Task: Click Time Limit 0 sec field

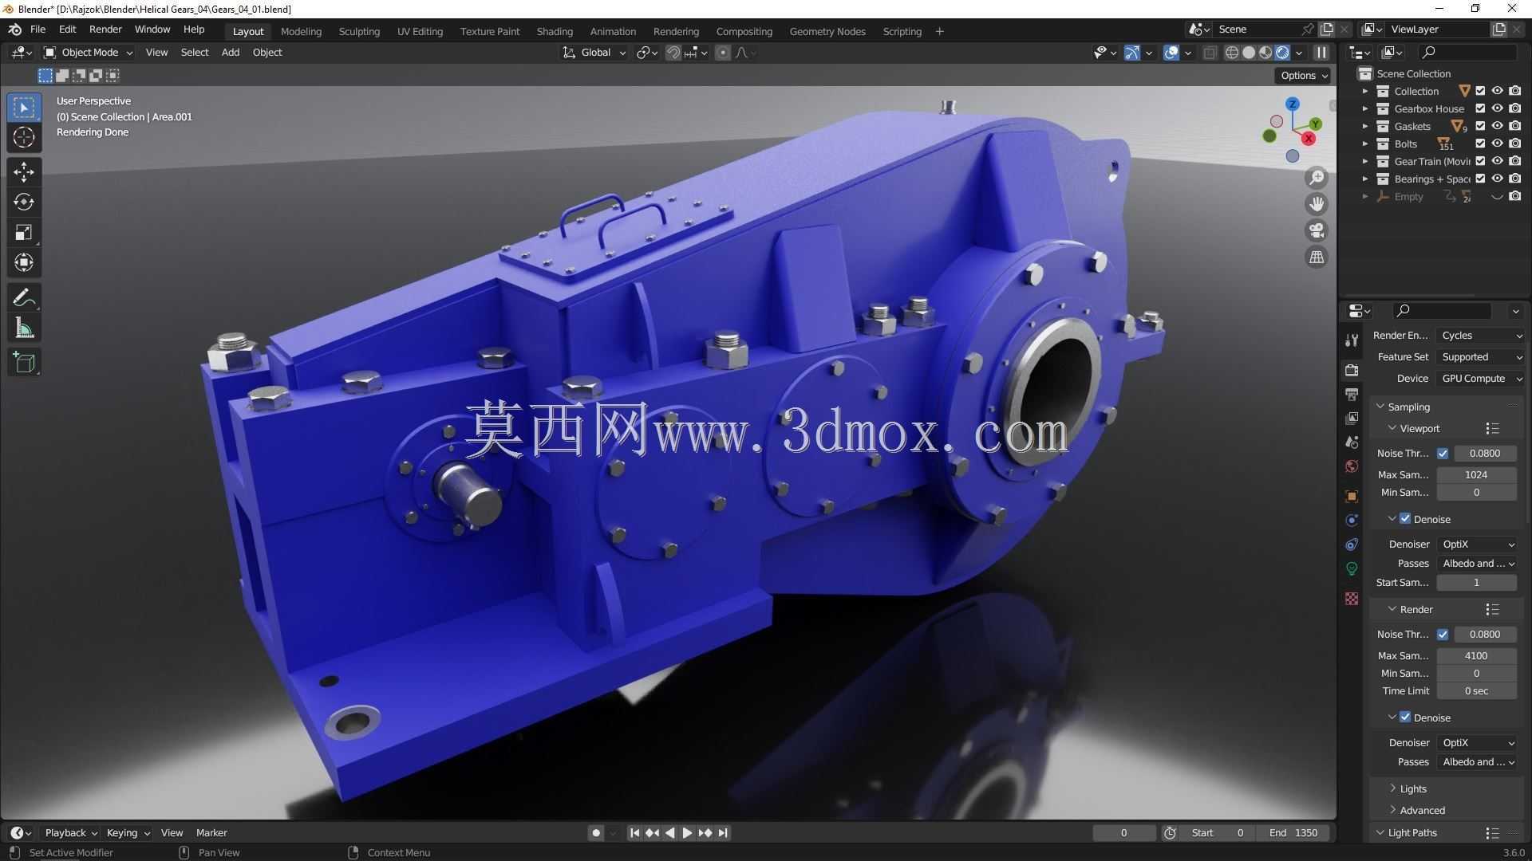Action: coord(1476,691)
